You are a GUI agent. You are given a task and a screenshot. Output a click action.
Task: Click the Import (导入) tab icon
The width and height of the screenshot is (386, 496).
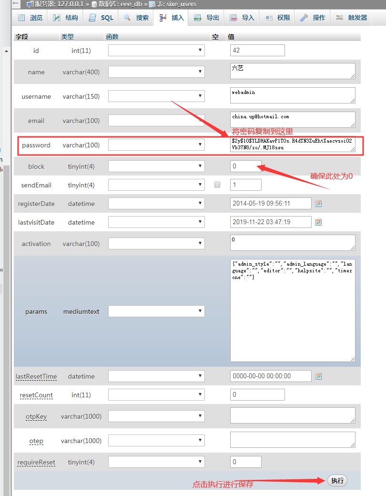click(x=233, y=18)
